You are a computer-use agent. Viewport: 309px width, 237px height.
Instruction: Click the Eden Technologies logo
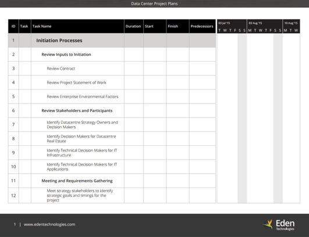(279, 225)
